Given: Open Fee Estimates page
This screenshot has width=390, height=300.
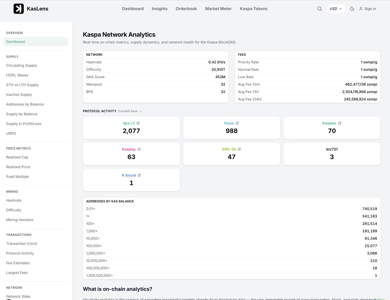Looking at the screenshot, I should pyautogui.click(x=18, y=263).
